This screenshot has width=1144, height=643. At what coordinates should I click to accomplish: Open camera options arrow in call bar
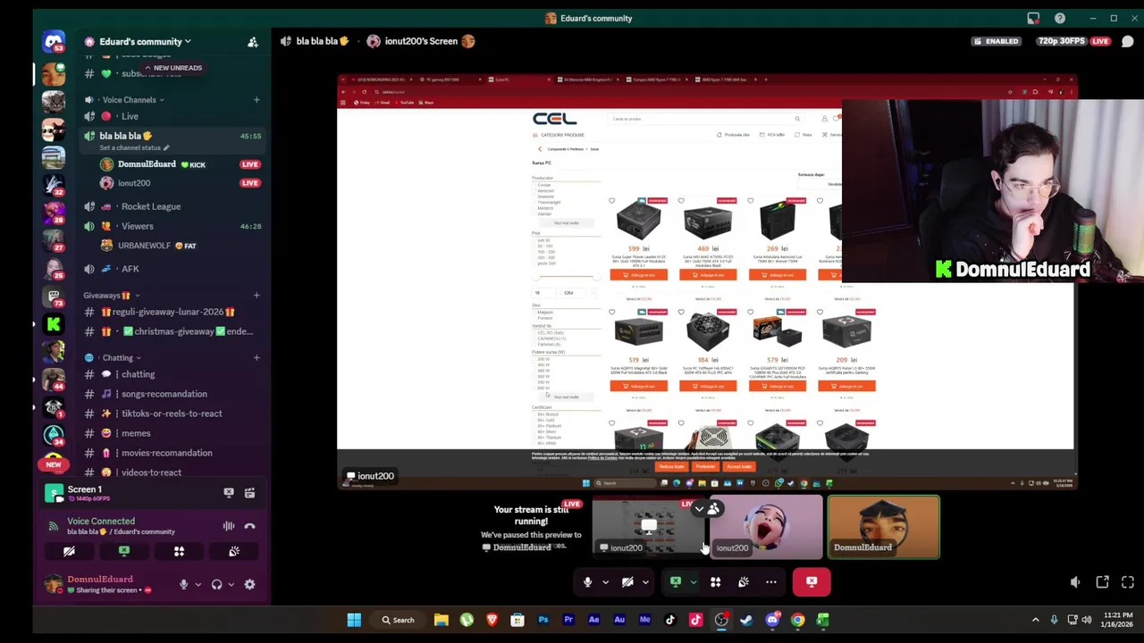coord(645,582)
